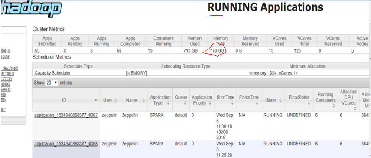Click the sort arrows in the Name column header
371x158 pixels.
click(x=144, y=100)
